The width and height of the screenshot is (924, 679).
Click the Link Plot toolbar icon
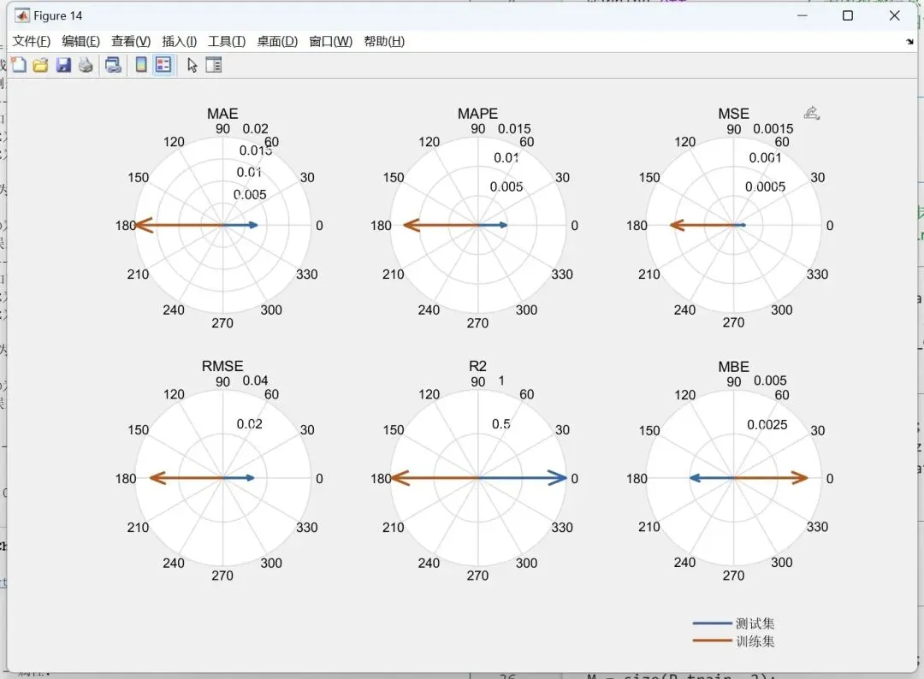tap(113, 65)
